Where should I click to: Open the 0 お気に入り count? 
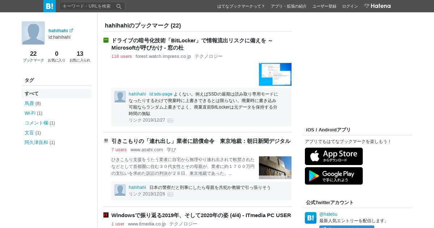click(56, 56)
